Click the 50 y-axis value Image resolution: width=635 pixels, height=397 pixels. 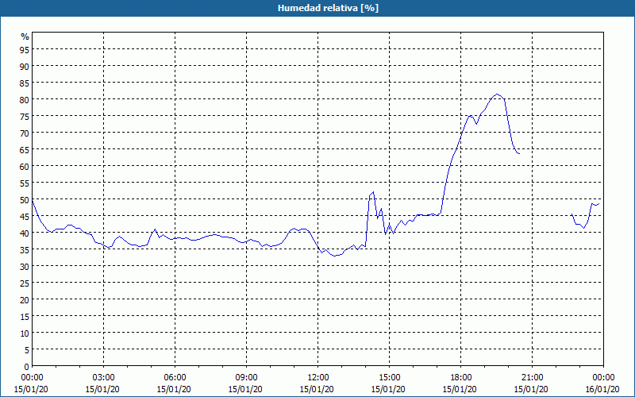click(25, 200)
